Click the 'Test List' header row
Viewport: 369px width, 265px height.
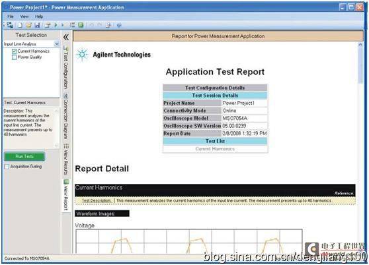[215, 141]
